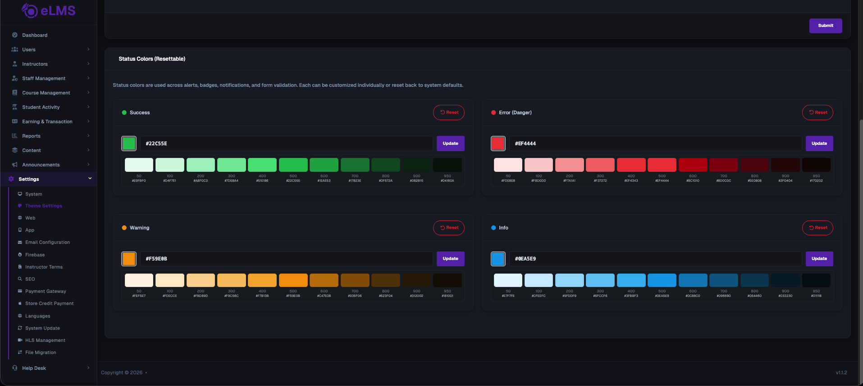Image resolution: width=863 pixels, height=386 pixels.
Task: Select Info shade 300 swatch
Action: tap(600, 280)
